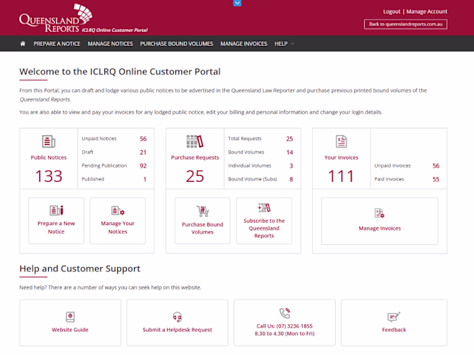Click the Subscribe to Queensland Reports icon
Image resolution: width=474 pixels, height=355 pixels.
click(x=264, y=208)
